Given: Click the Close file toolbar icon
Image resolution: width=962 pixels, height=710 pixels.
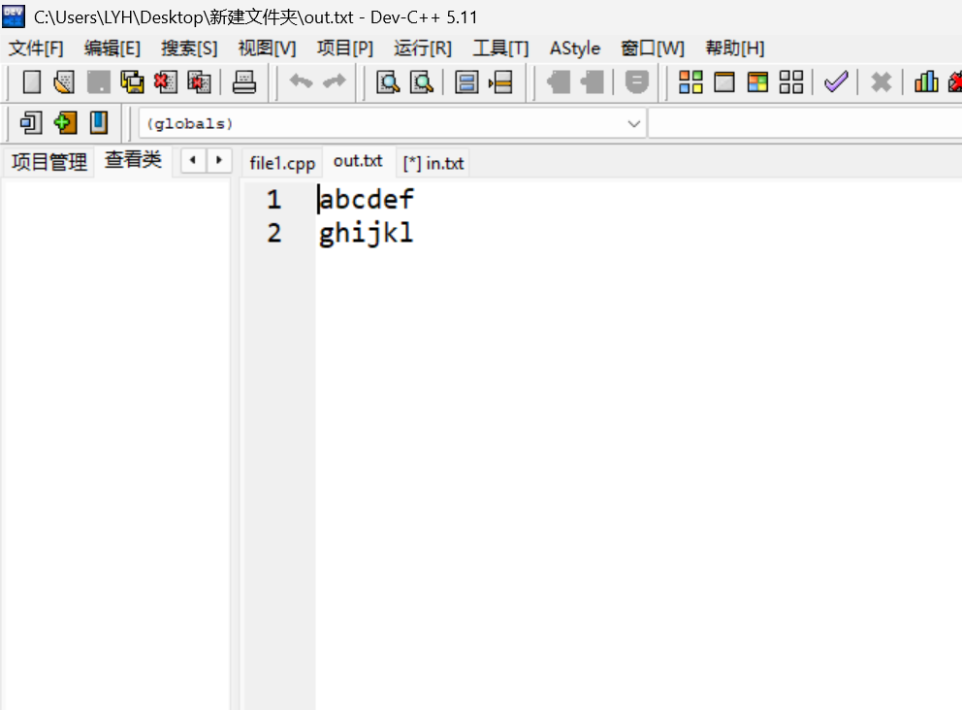Looking at the screenshot, I should (x=165, y=81).
